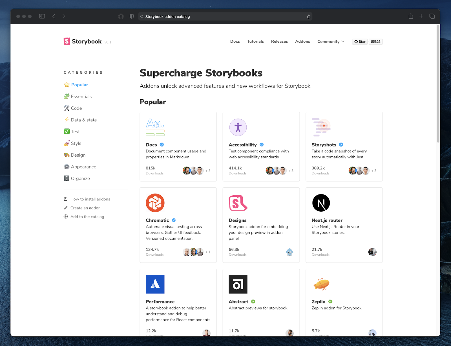Image resolution: width=451 pixels, height=346 pixels.
Task: Go back using the browser back arrow
Action: (x=54, y=16)
